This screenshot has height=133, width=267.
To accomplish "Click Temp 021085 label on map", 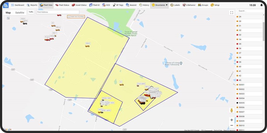I will (x=155, y=96).
